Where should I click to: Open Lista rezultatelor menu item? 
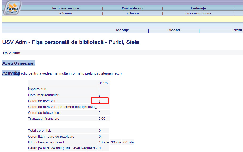(198, 13)
